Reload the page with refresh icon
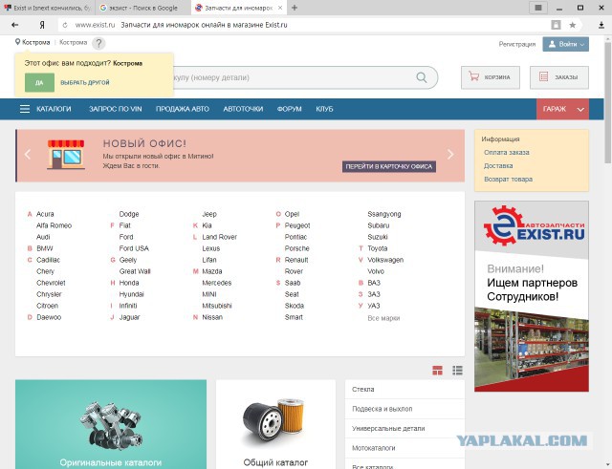The image size is (612, 469). pyautogui.click(x=65, y=25)
